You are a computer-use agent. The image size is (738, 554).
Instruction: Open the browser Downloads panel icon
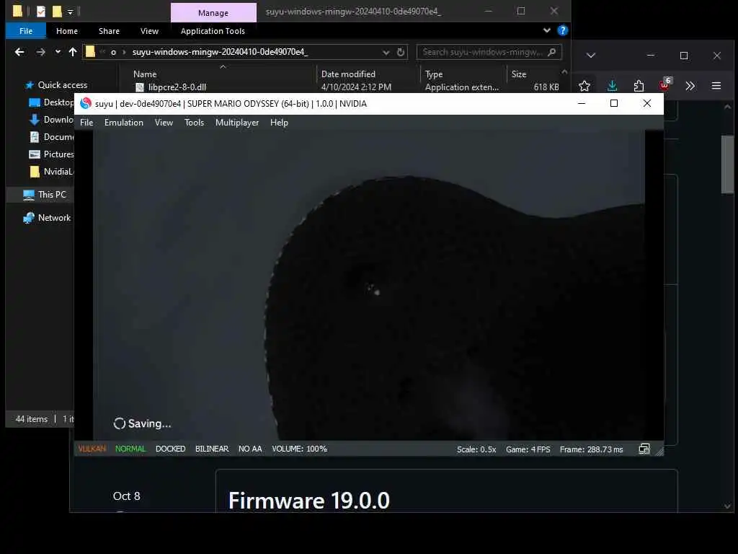pos(612,86)
